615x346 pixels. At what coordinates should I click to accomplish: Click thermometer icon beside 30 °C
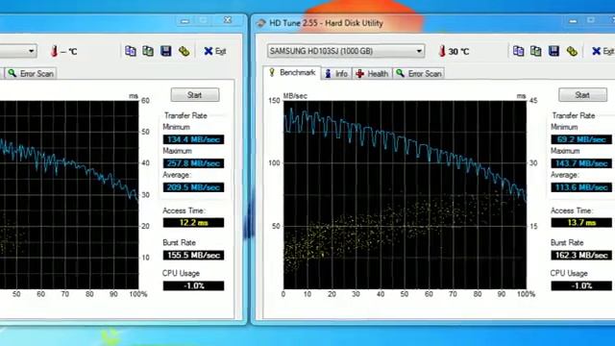[x=442, y=51]
